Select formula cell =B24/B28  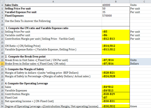click(x=116, y=76)
